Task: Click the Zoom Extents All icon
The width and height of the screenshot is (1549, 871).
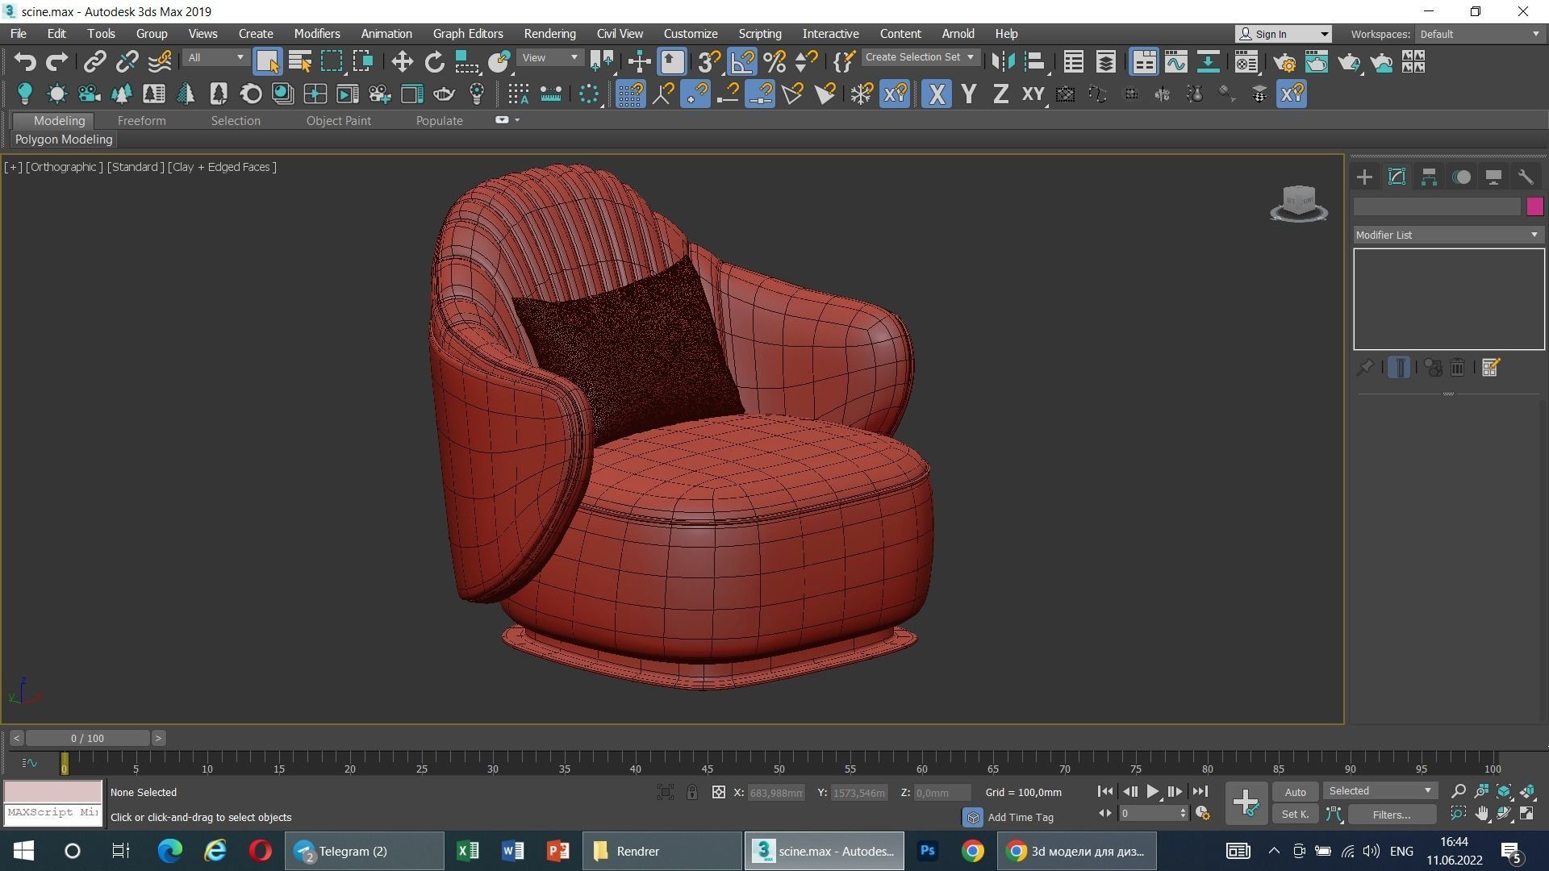Action: pos(1526,792)
